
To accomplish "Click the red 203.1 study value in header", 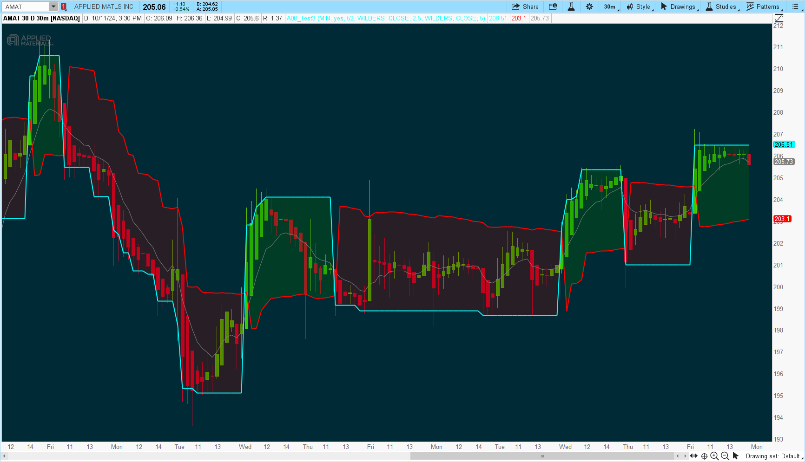I will [x=518, y=18].
